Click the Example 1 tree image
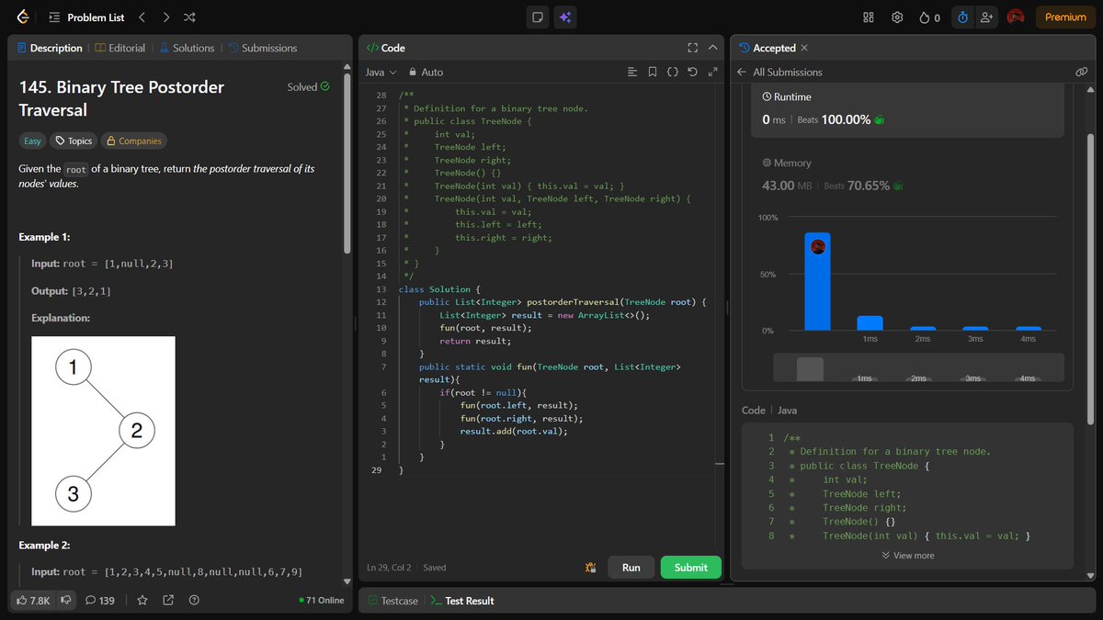 [103, 431]
